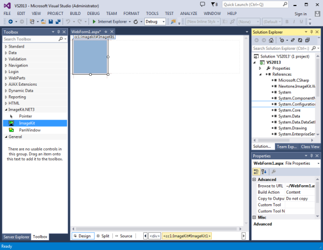This screenshot has width=323, height=250.
Task: Select the PanWindow control in Toolbox
Action: (35, 130)
